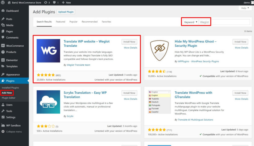Click the plus New icon in admin bar

pos(63,2)
